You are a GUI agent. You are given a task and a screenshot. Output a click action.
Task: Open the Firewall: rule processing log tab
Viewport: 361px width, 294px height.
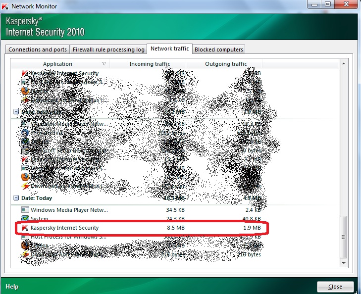[108, 49]
